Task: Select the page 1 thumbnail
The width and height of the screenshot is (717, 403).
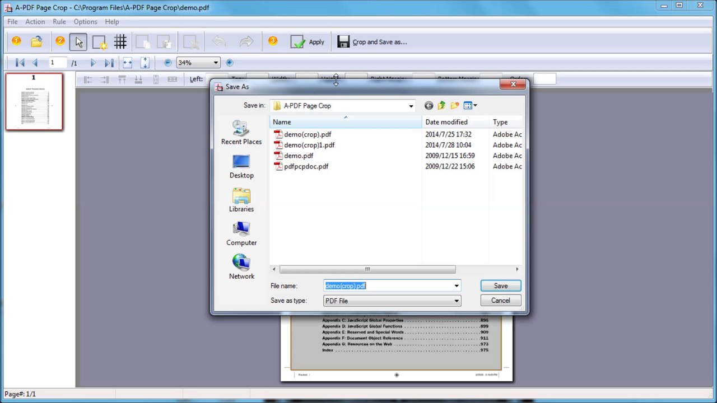Action: click(34, 102)
